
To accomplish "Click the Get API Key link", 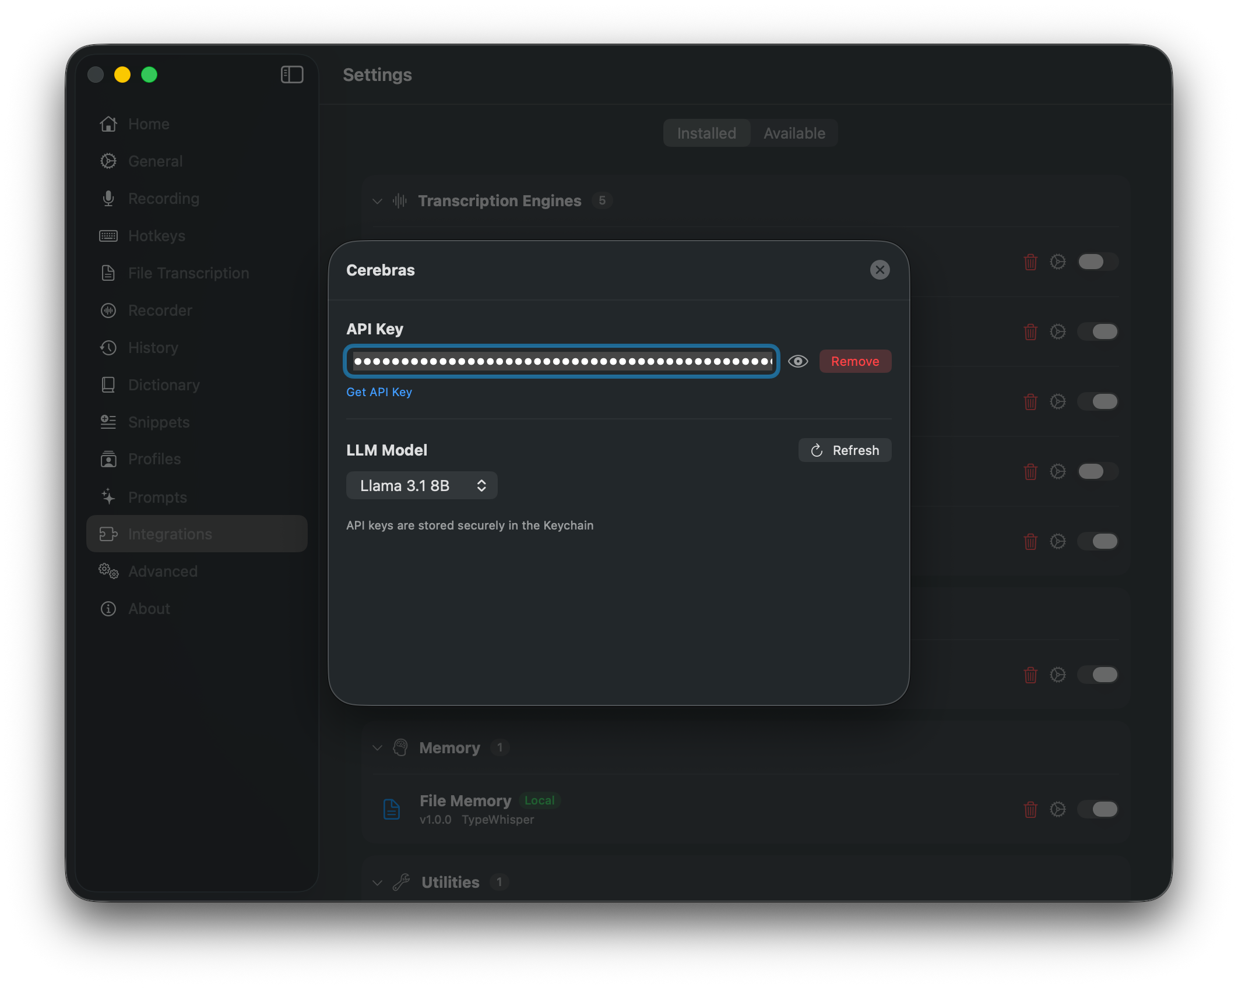I will point(379,391).
